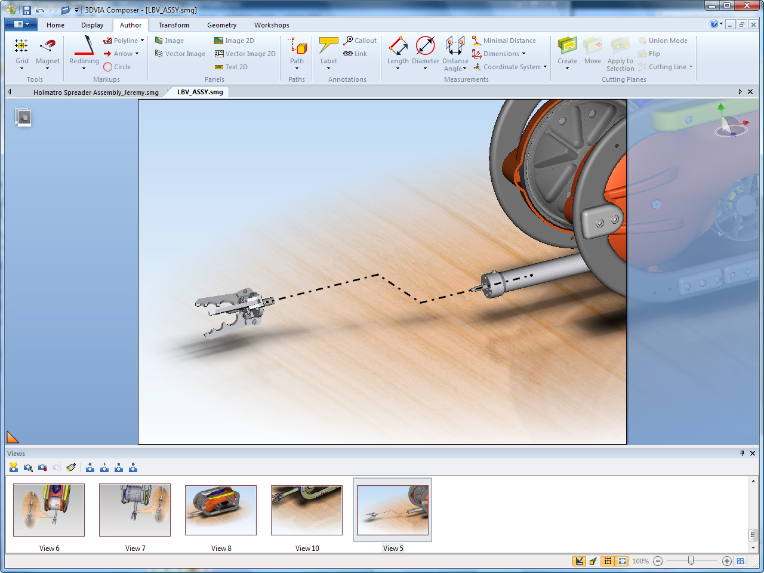Click the Length measurement tool

tap(398, 47)
